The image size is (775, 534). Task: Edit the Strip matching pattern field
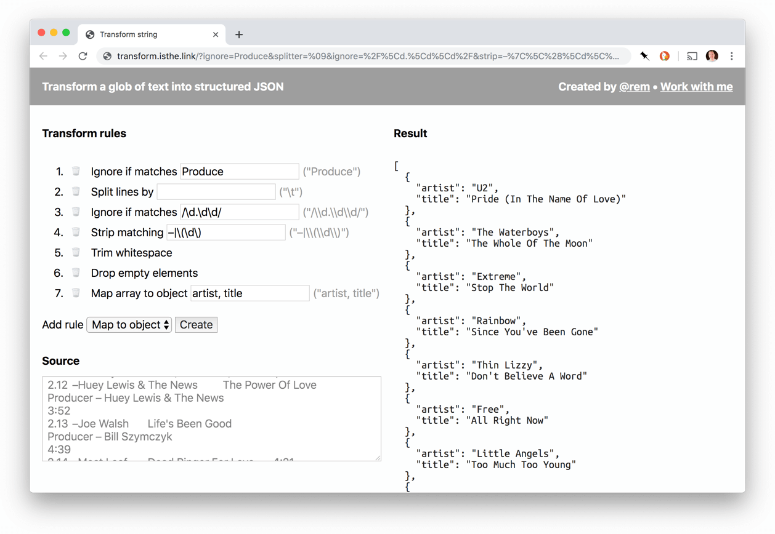coord(226,233)
